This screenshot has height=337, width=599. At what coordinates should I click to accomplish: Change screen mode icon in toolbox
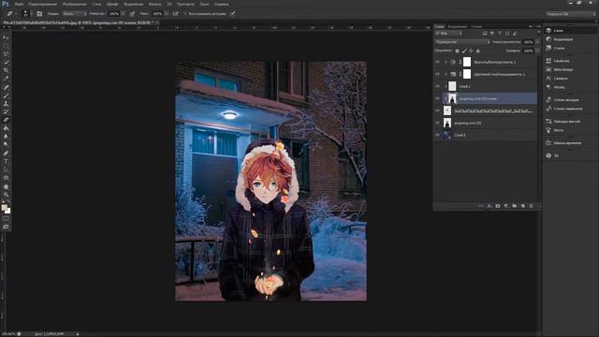(6, 227)
